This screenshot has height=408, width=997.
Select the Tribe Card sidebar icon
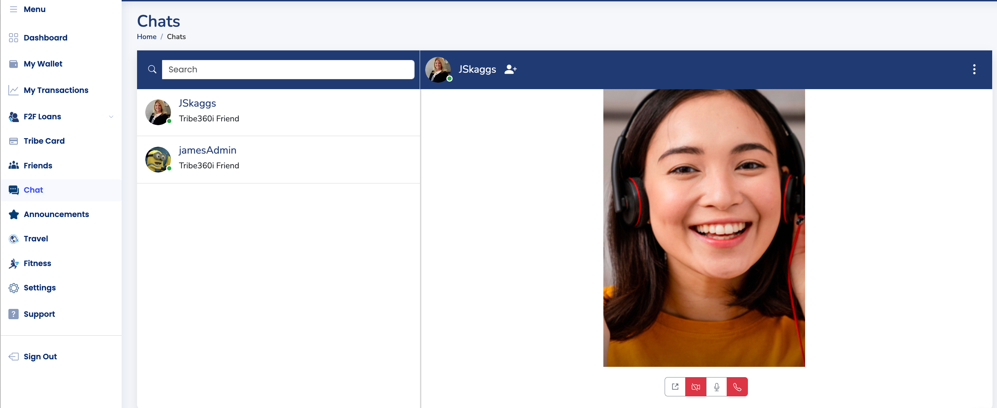point(14,141)
